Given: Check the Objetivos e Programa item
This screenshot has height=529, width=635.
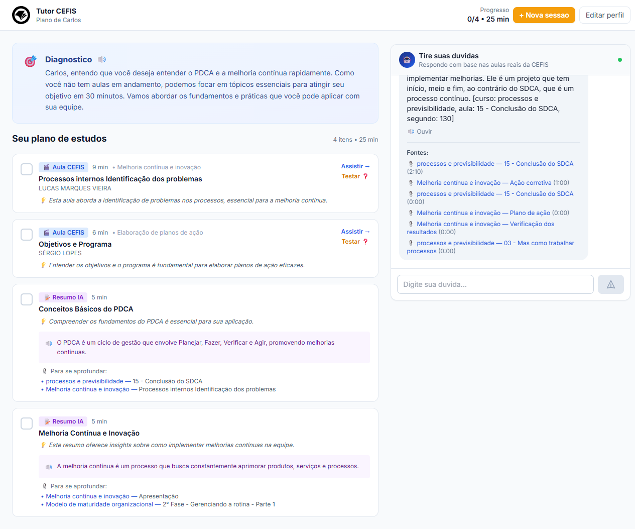Looking at the screenshot, I should click(27, 235).
